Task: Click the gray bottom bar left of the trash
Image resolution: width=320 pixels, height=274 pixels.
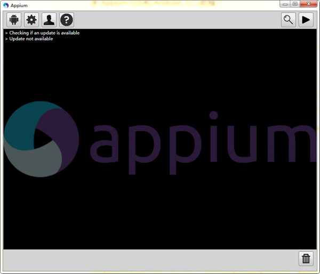Action: [x=149, y=259]
